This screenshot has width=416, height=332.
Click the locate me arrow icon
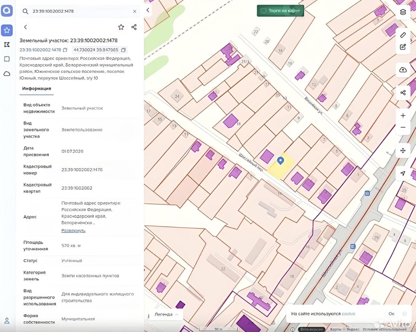coord(403,173)
